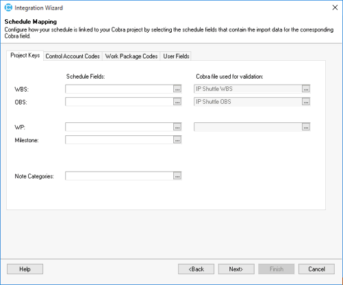Click the Next button
The height and width of the screenshot is (285, 343).
pyautogui.click(x=236, y=269)
